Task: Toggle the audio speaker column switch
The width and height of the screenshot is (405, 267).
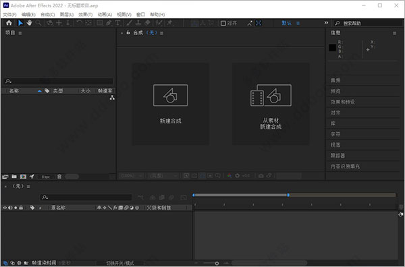Action: tap(10, 208)
